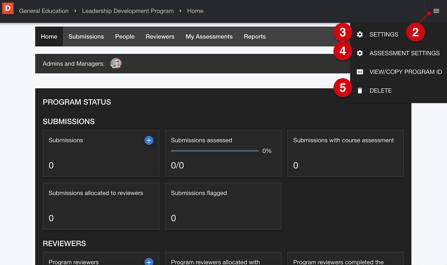Choose VIEW/COPY PROGRAM ID menu entry
The height and width of the screenshot is (265, 447).
coord(405,72)
